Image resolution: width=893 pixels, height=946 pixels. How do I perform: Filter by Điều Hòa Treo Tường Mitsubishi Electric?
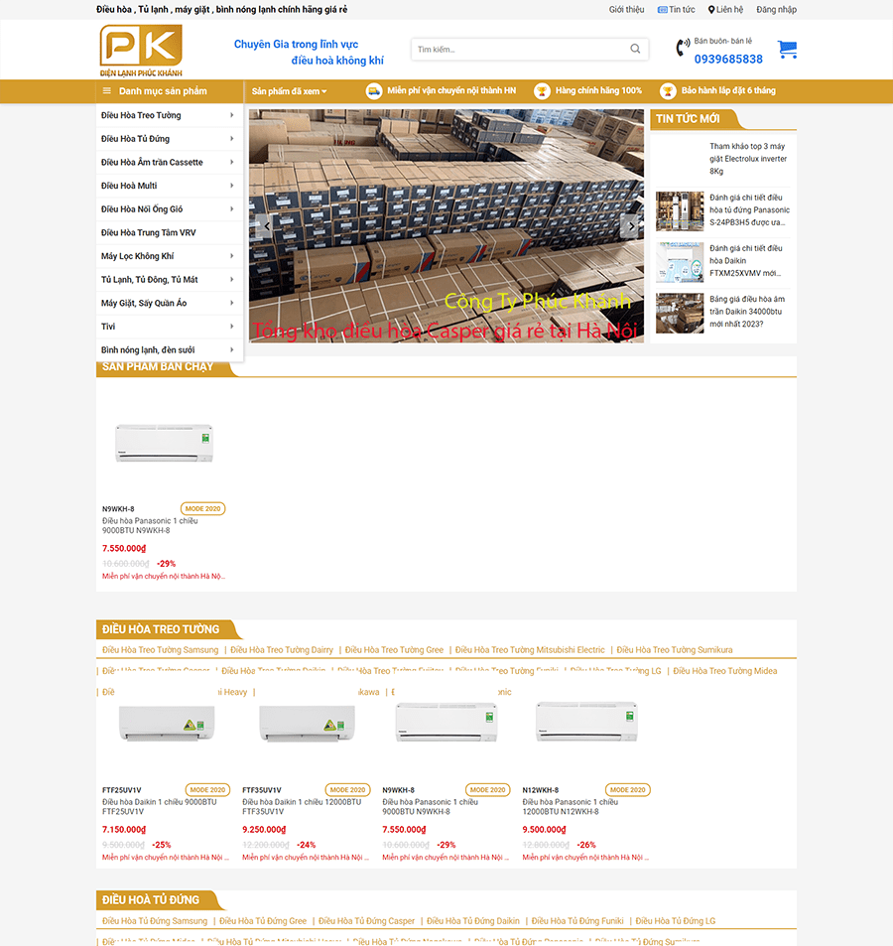click(530, 650)
